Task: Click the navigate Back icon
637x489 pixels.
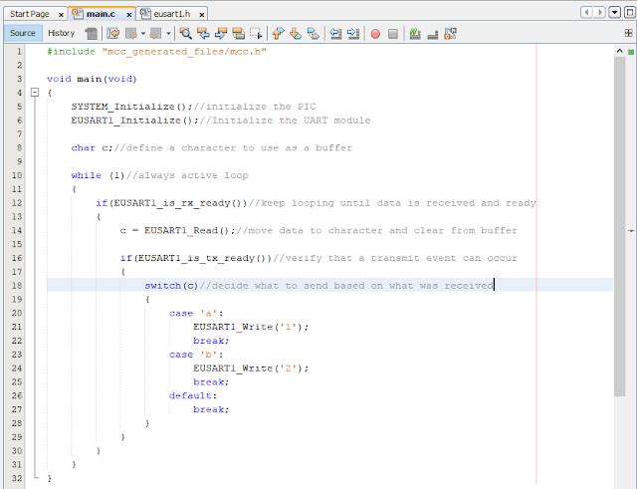Action: click(130, 33)
